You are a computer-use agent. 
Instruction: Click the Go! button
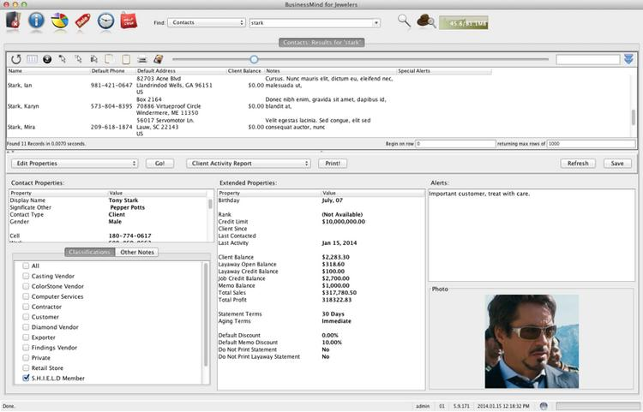[159, 164]
